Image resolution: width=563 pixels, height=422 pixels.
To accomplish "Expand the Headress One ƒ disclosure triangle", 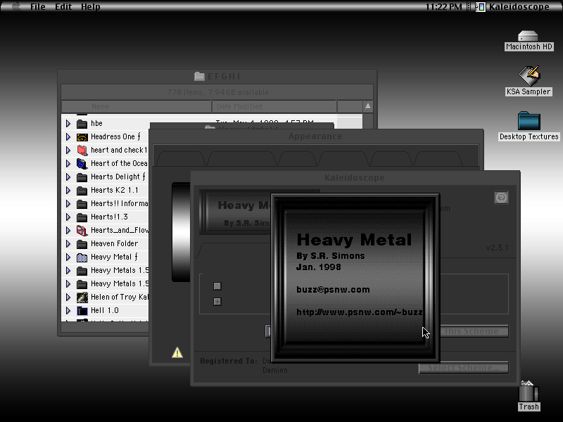I will (68, 136).
